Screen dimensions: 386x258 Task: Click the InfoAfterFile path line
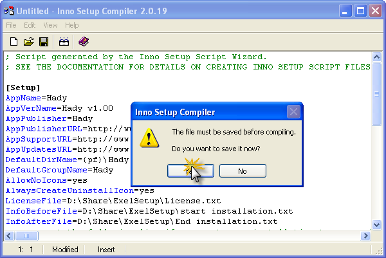[142, 222]
